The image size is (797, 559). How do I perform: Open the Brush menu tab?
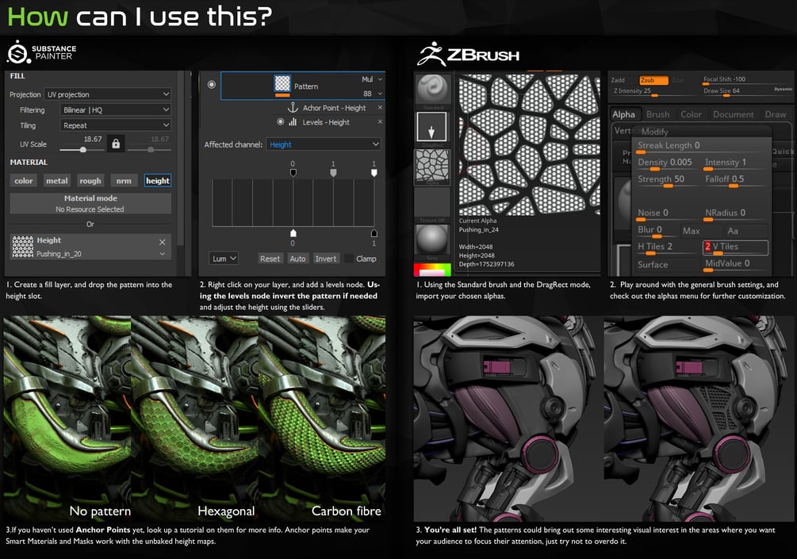click(657, 114)
